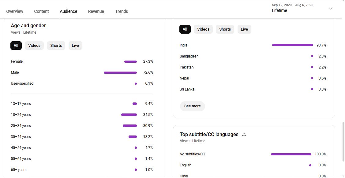Select Live chip in geography card
The width and height of the screenshot is (345, 178).
point(244,29)
